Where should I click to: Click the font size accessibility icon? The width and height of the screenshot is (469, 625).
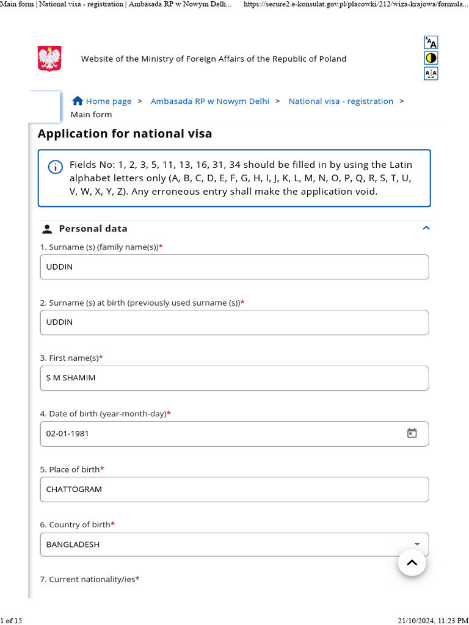pos(431,43)
